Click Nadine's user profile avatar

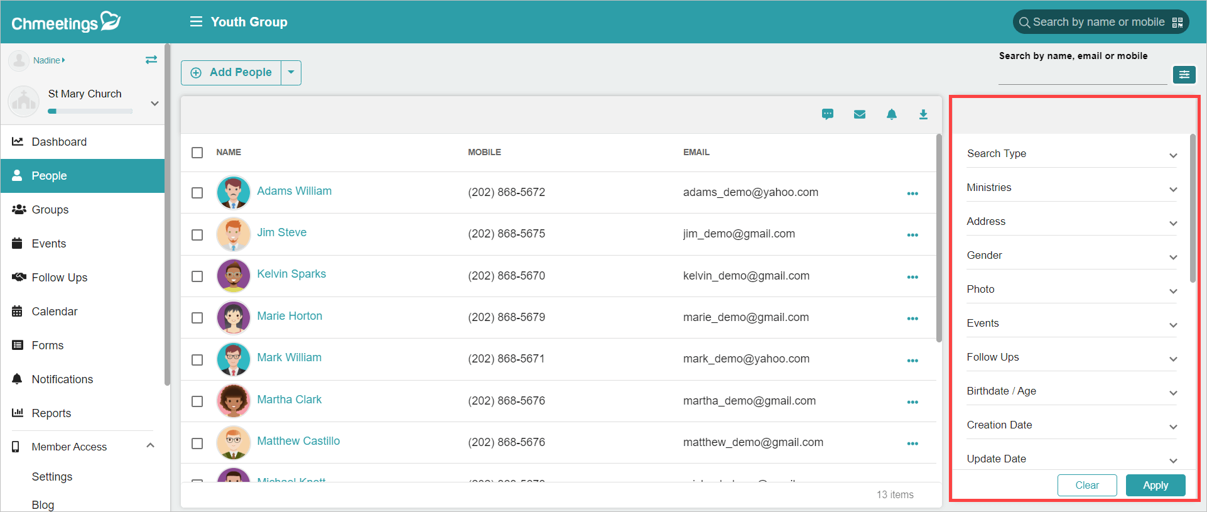19,60
